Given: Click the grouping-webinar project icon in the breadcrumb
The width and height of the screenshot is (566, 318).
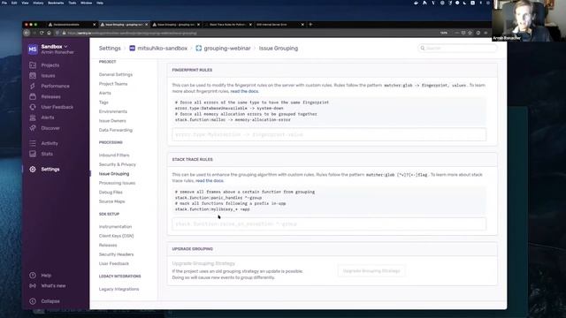Looking at the screenshot, I should (x=198, y=48).
